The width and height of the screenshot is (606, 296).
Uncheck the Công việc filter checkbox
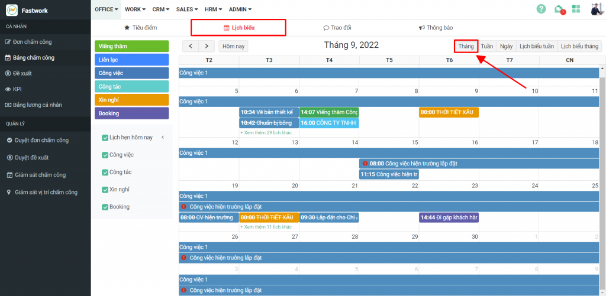pos(105,155)
